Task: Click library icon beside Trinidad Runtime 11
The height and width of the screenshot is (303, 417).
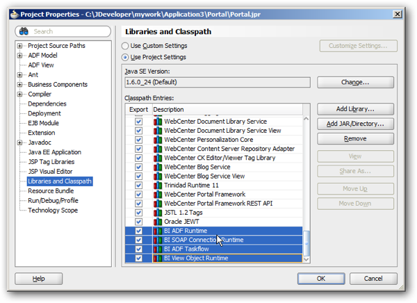Action: pyautogui.click(x=158, y=185)
